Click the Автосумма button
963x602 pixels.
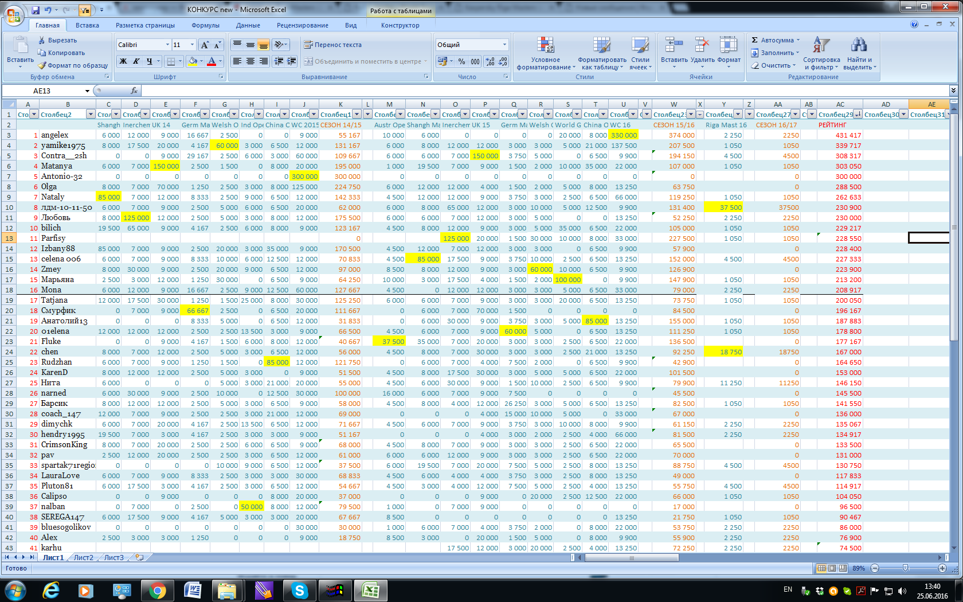click(776, 40)
